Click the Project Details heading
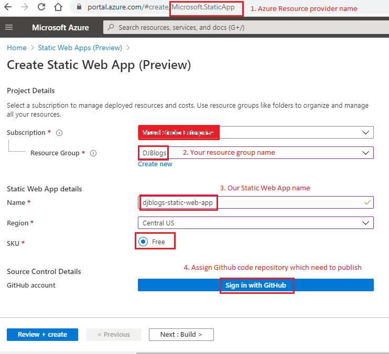This screenshot has width=389, height=354. (x=31, y=91)
